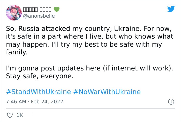Image resolution: width=181 pixels, height=122 pixels.
Task: Open the #NoWarWithUkraine hashtag
Action: coord(107,92)
